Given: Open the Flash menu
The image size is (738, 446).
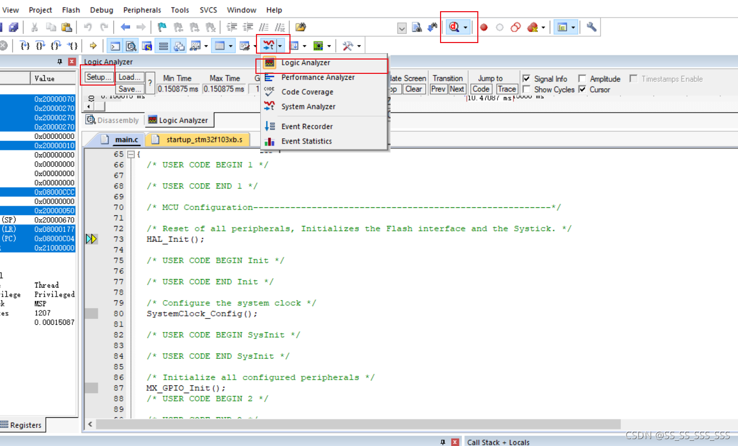Looking at the screenshot, I should 71,10.
